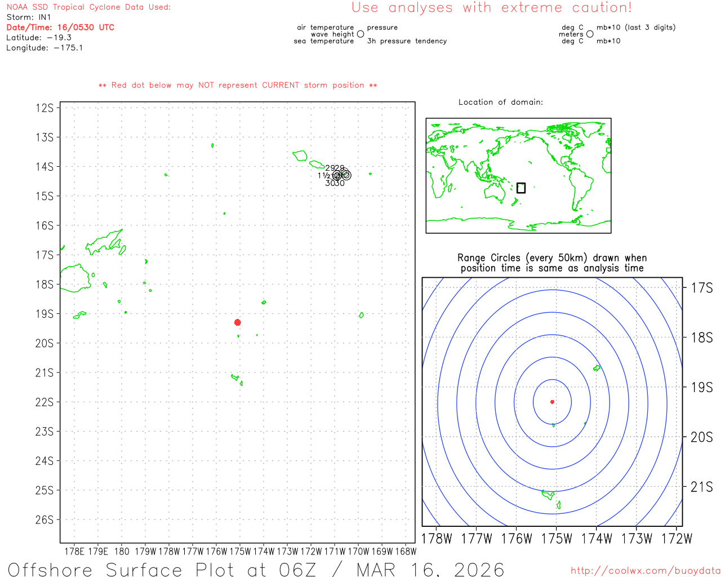Click the '180' longitude axis label
Viewport: 721px width, 577px height.
[x=122, y=552]
